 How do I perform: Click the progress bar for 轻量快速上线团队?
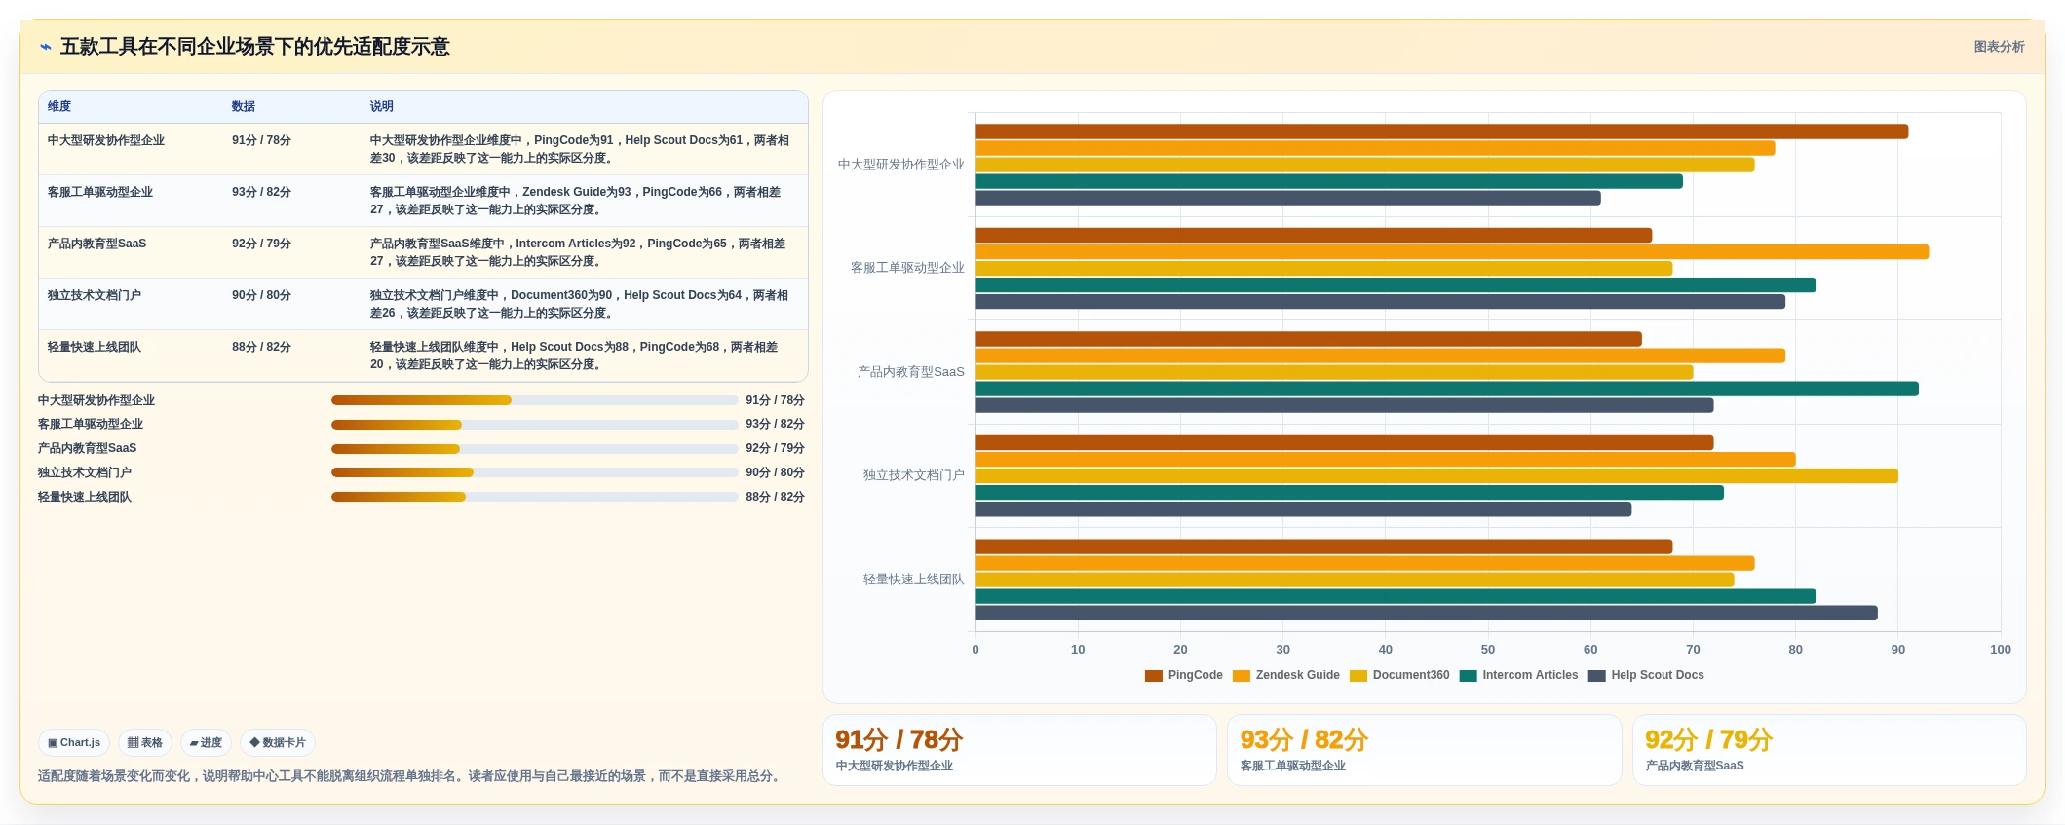[x=534, y=497]
